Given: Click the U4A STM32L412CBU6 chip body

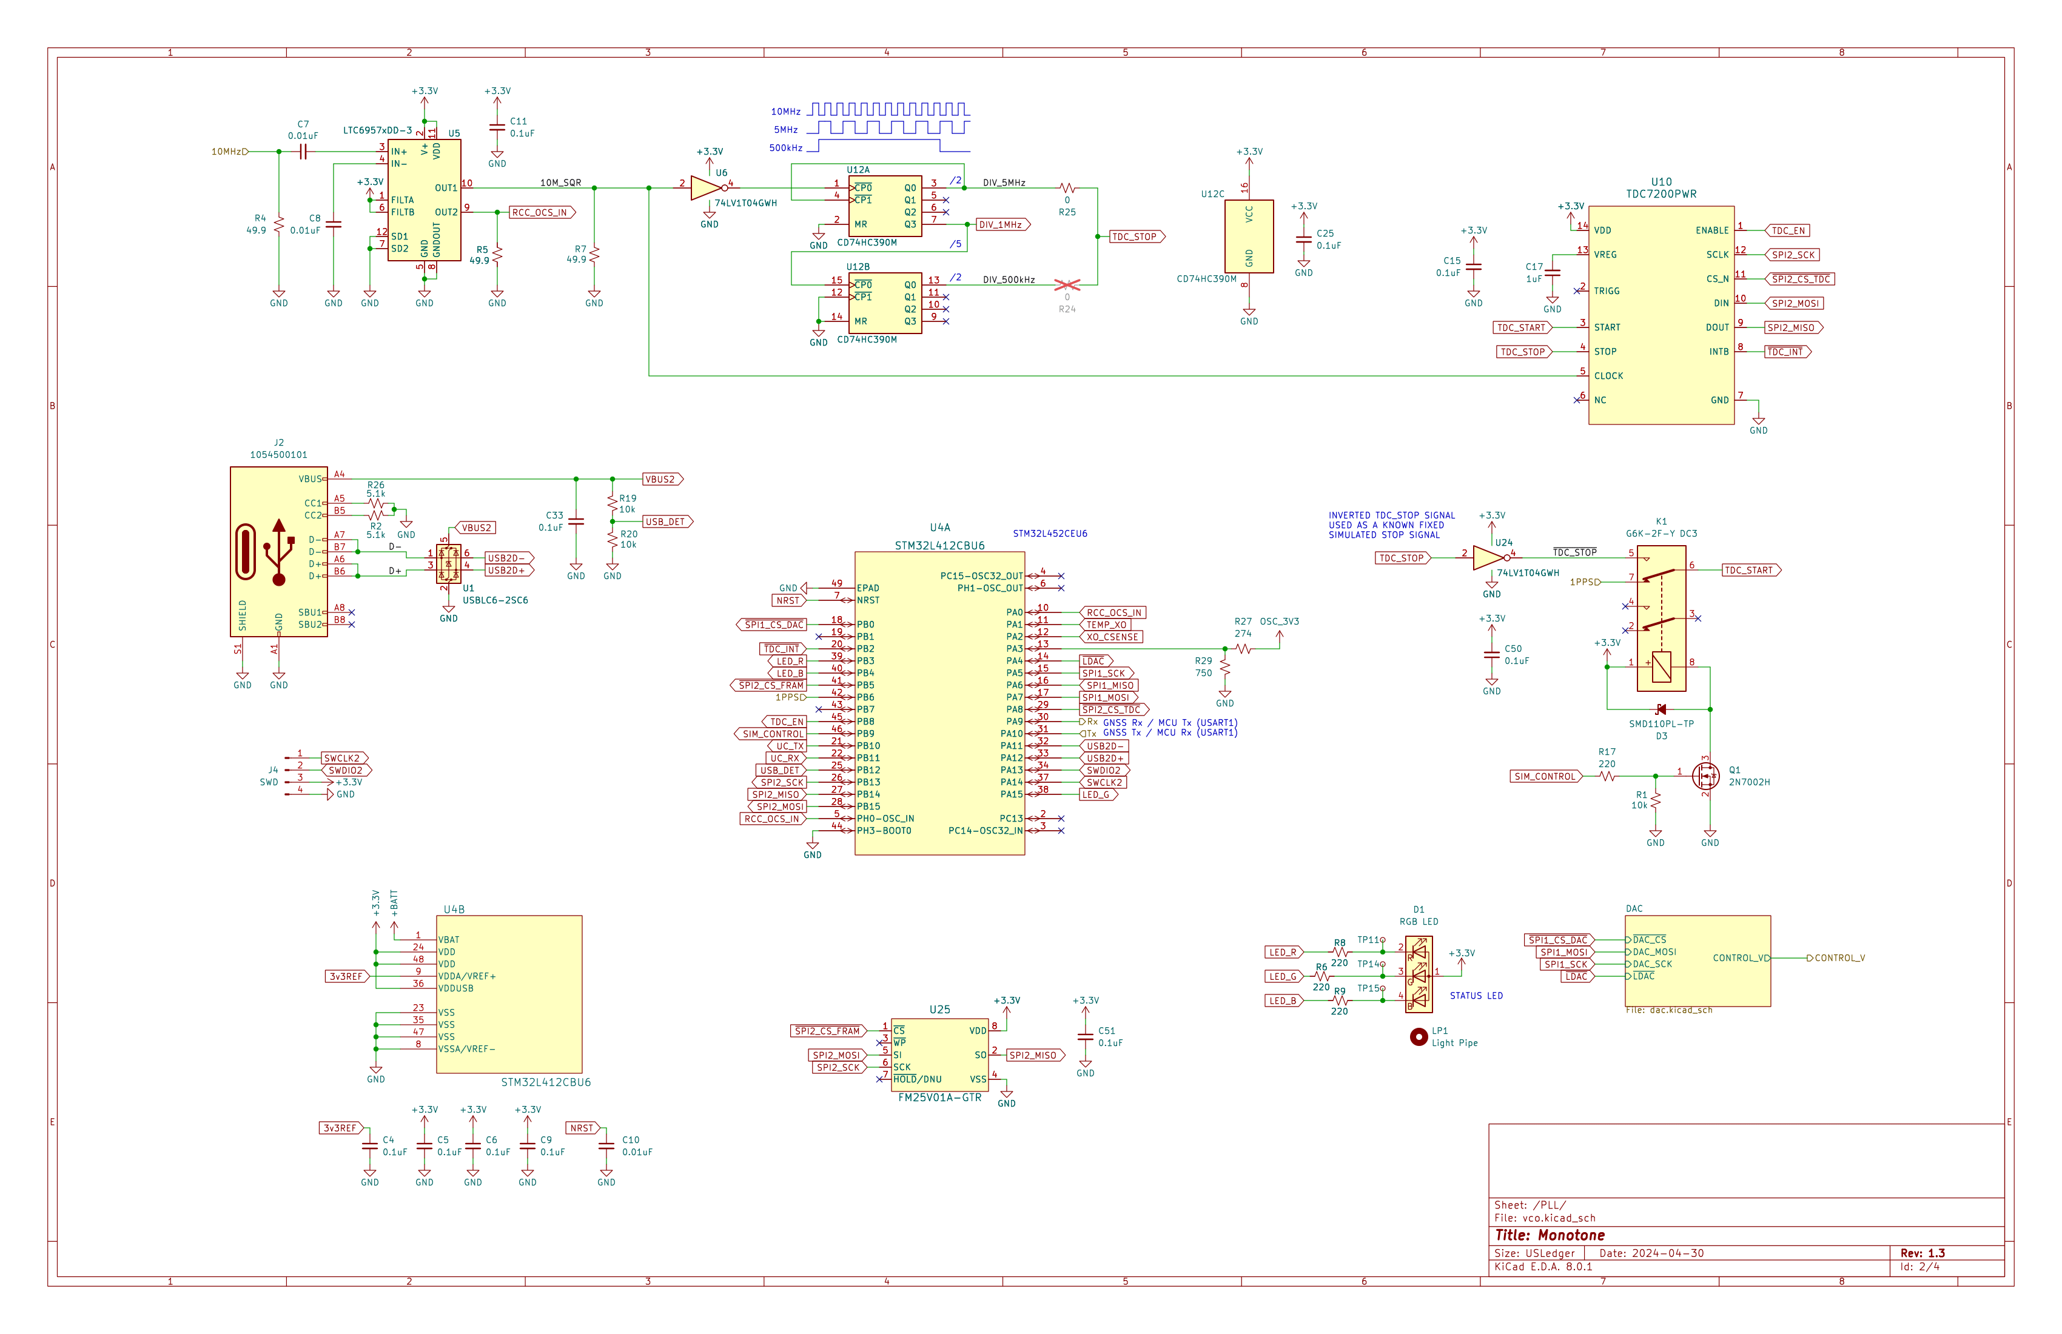Looking at the screenshot, I should coord(940,703).
